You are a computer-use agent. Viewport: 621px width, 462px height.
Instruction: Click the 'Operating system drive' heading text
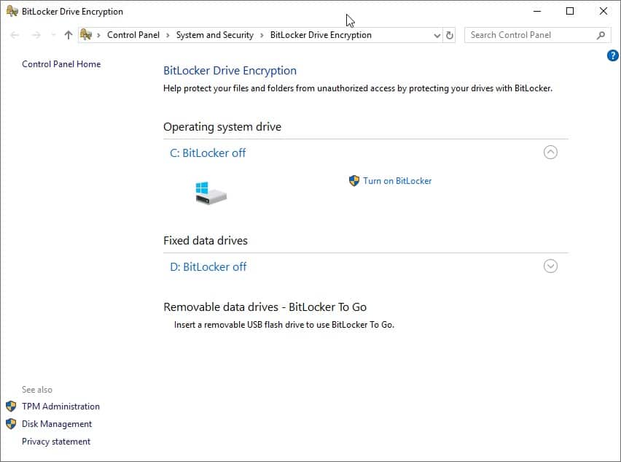222,127
